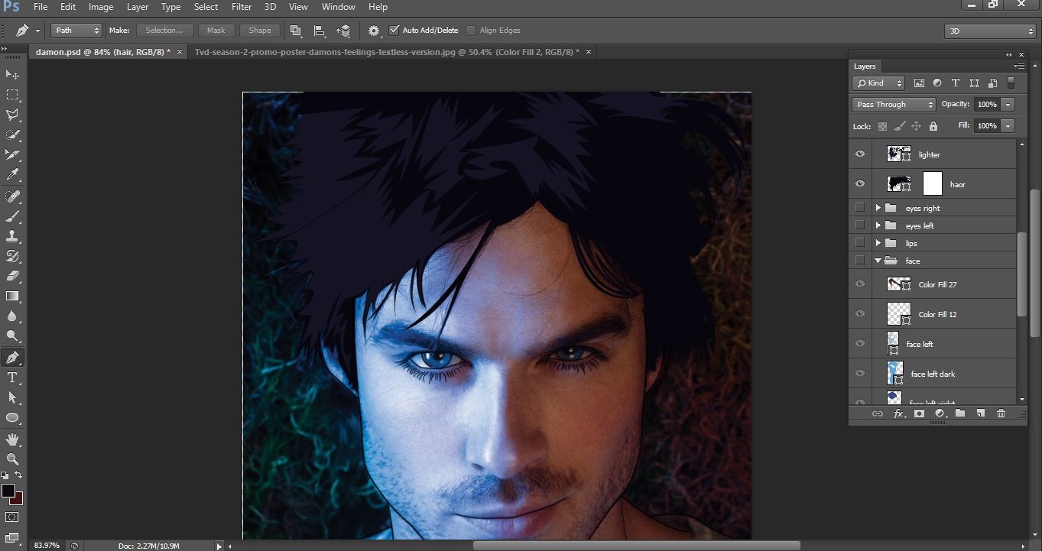Select the Path Selection tool
This screenshot has height=551, width=1042.
coord(12,397)
